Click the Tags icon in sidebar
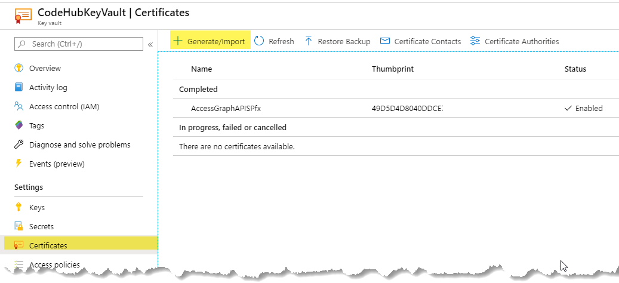 pyautogui.click(x=19, y=125)
